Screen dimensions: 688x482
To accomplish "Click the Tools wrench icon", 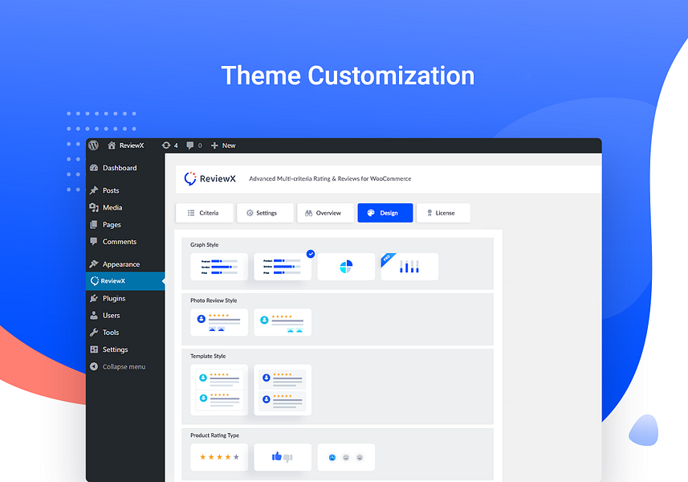I will pyautogui.click(x=94, y=333).
